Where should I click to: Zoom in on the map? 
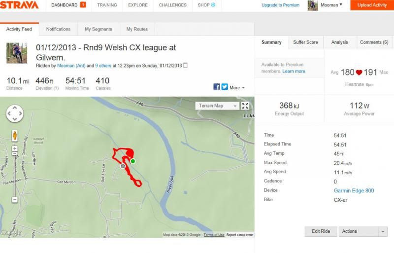[15, 148]
